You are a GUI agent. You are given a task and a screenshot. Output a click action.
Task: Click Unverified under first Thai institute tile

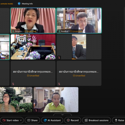tap(33, 76)
